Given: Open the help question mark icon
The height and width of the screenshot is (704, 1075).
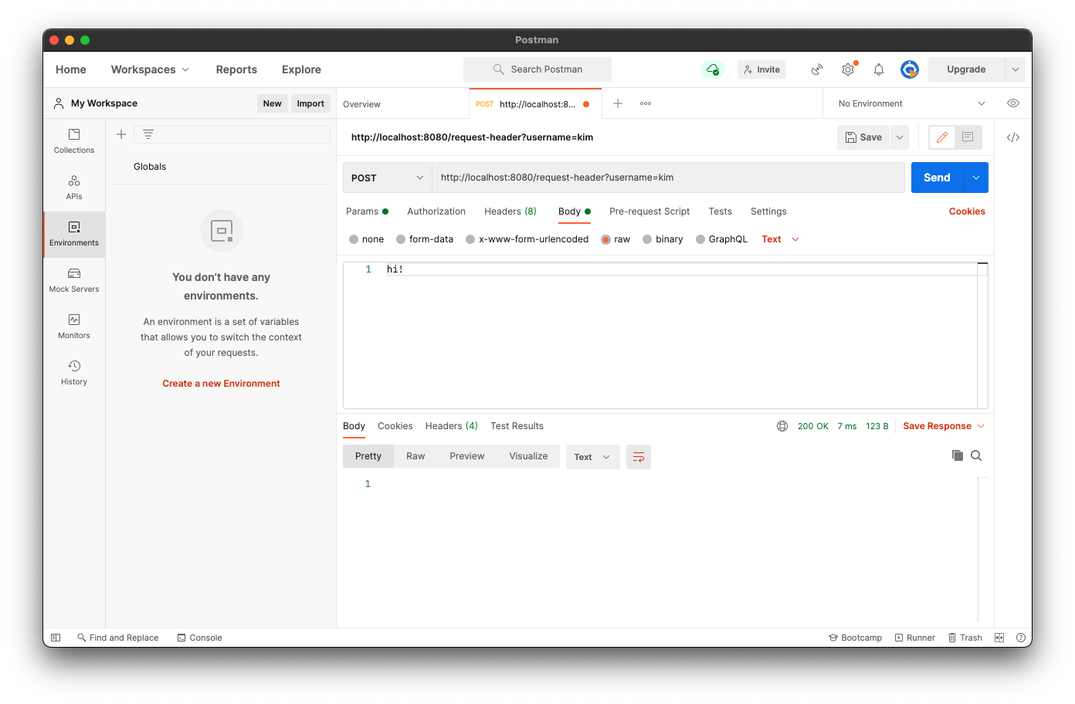Looking at the screenshot, I should click(1021, 638).
